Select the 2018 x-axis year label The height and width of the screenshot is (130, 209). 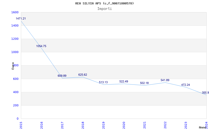click(x=83, y=125)
